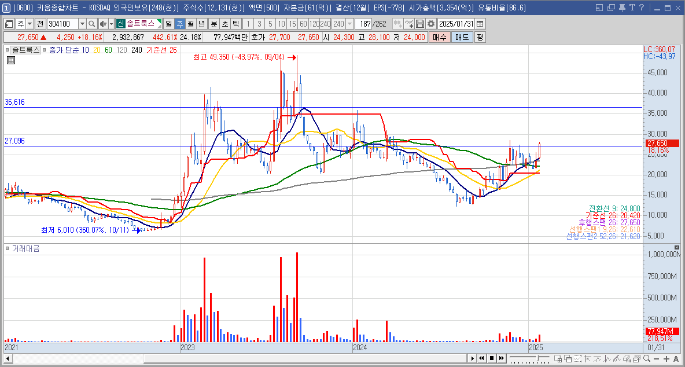This screenshot has height=367, width=685.
Task: Click the arrow-to-corner chart tool icon
Action: [587, 358]
